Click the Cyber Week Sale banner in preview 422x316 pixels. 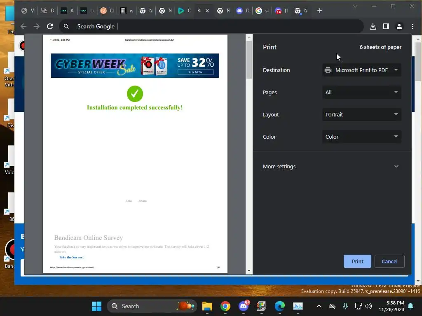click(135, 65)
